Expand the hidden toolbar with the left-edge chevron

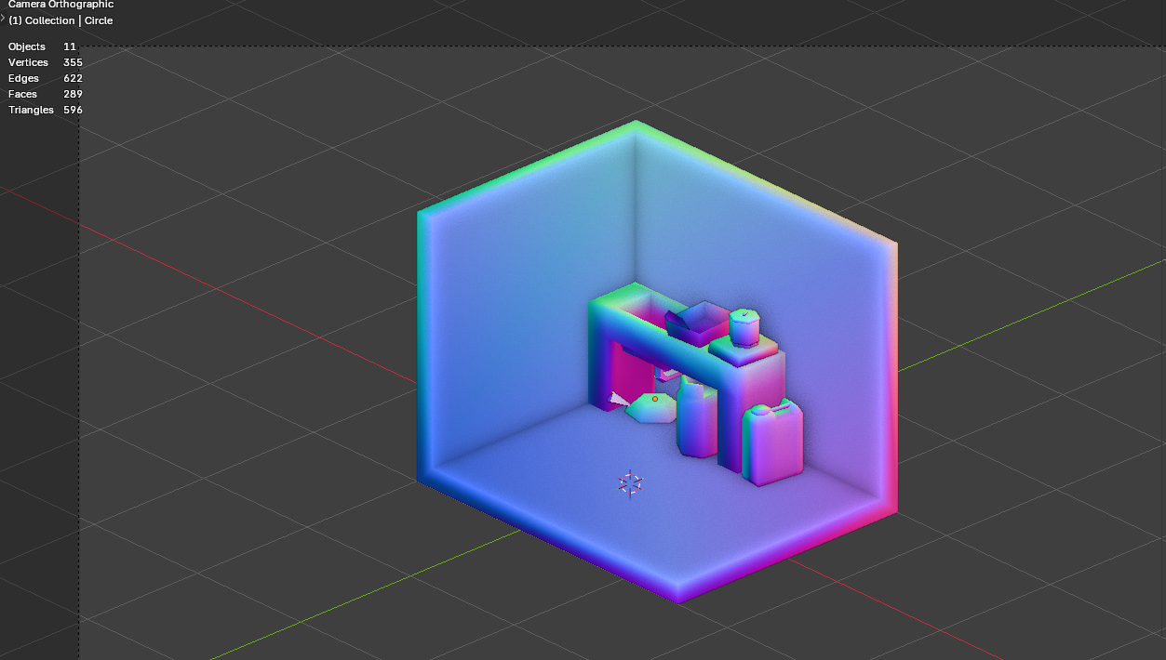(x=3, y=18)
